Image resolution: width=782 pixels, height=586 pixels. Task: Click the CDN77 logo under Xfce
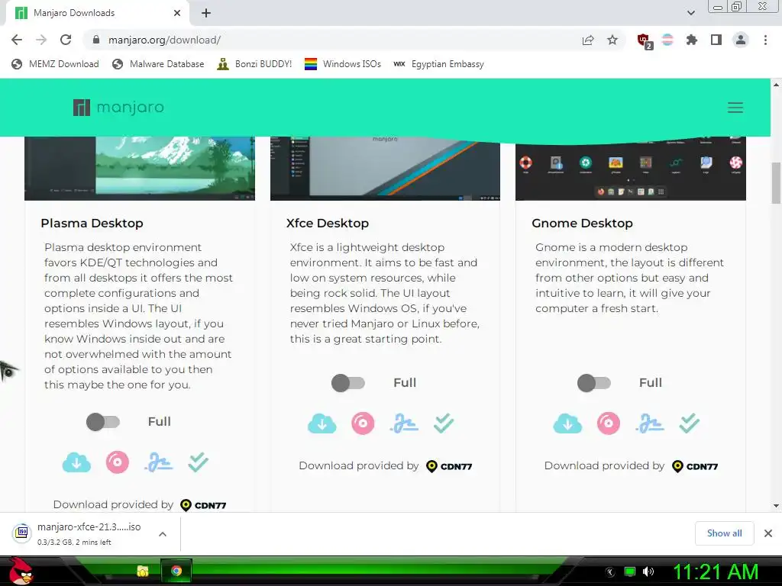[449, 466]
